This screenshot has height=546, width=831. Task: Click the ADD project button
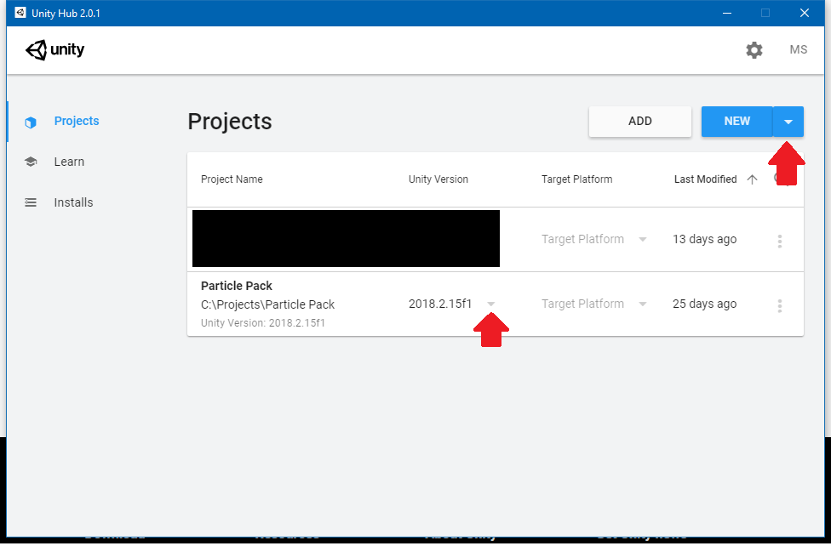pyautogui.click(x=639, y=122)
